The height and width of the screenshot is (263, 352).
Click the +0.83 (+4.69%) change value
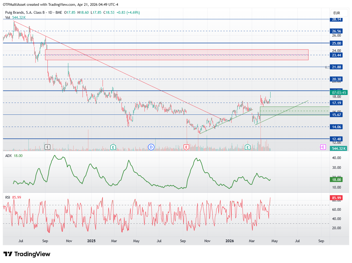128,12
